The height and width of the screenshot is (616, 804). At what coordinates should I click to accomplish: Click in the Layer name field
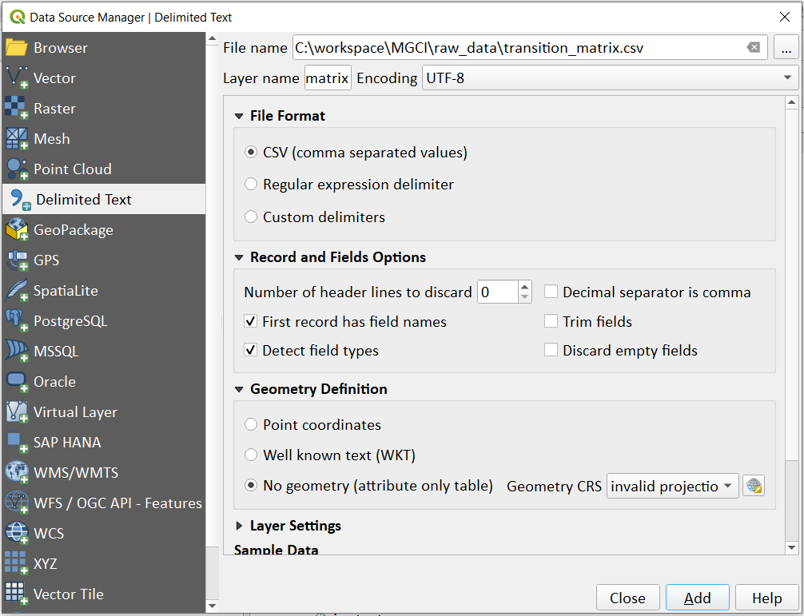[328, 77]
